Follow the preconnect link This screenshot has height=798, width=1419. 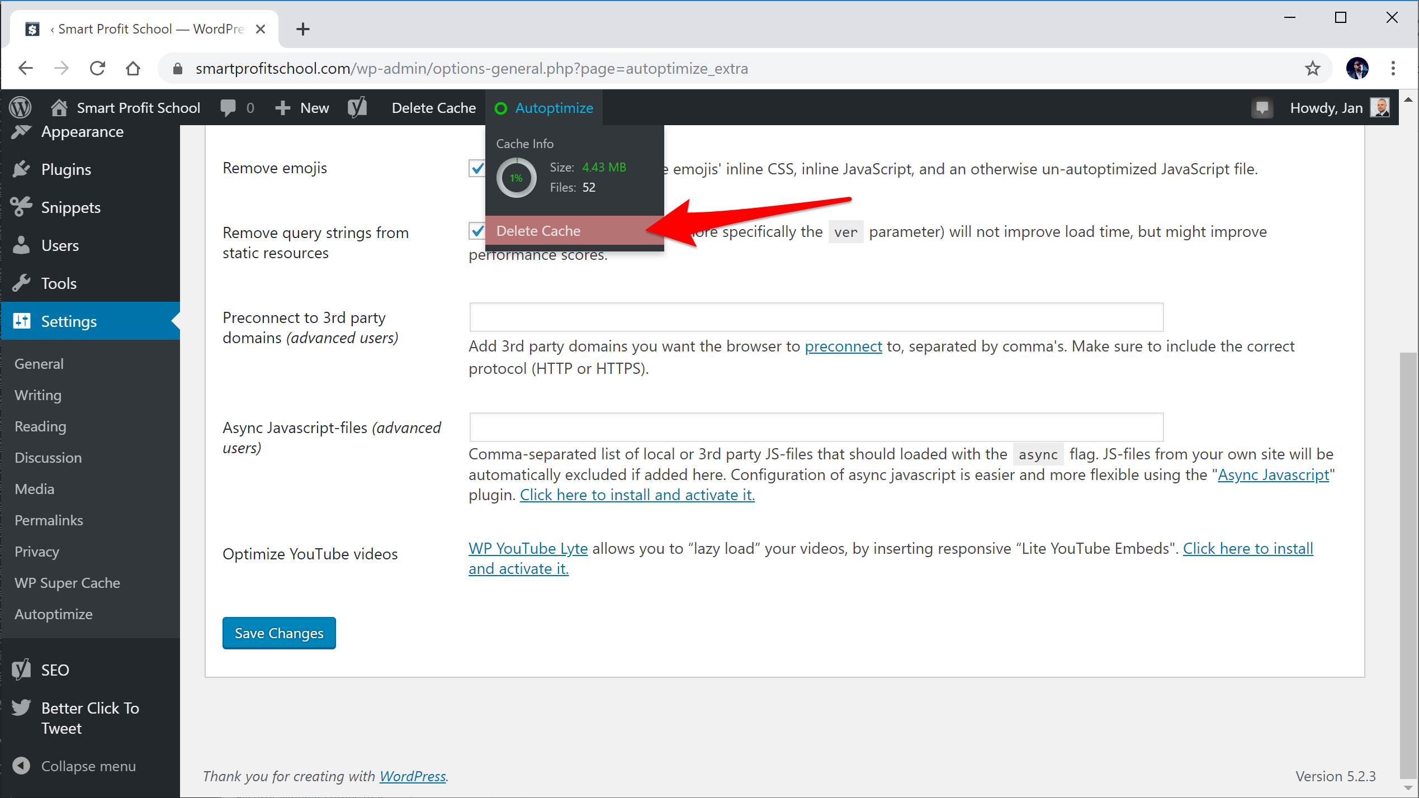pos(843,346)
